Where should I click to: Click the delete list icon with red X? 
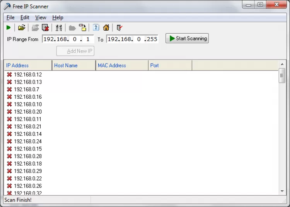pos(45,28)
